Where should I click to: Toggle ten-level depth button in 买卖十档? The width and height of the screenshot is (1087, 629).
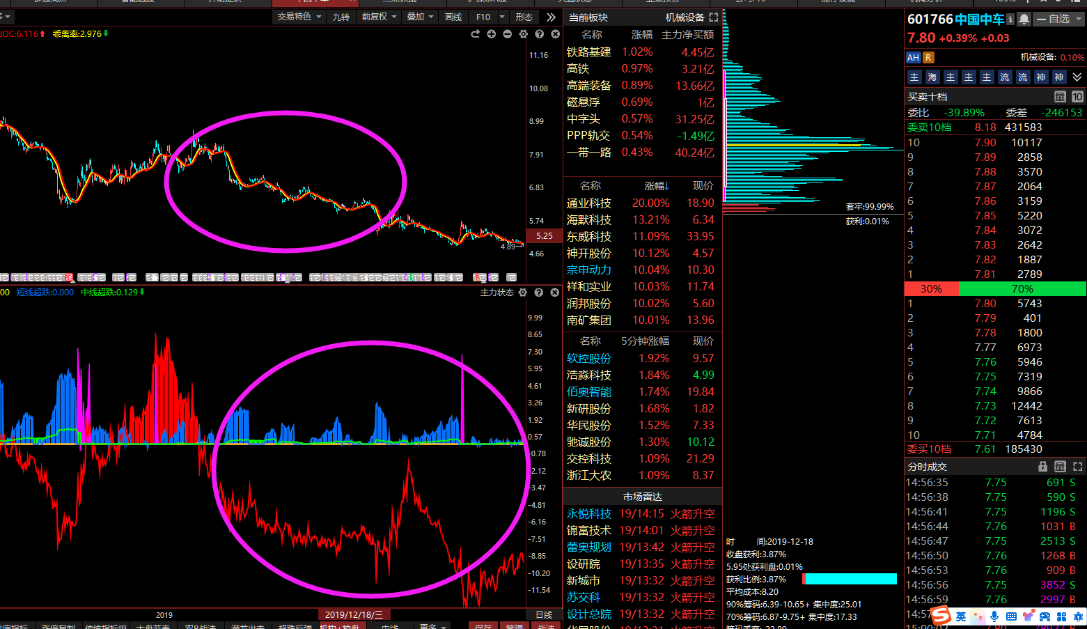tap(1077, 97)
